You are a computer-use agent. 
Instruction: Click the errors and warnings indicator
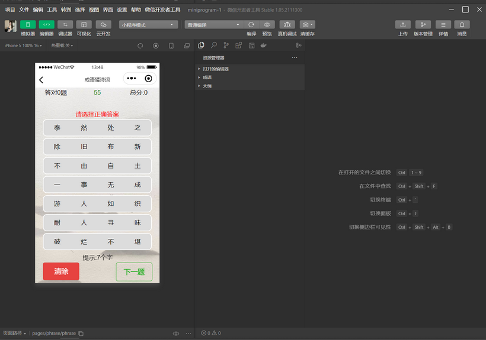pos(211,333)
